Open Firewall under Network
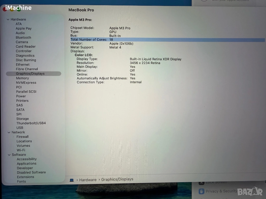The width and height of the screenshot is (266, 199). [23, 137]
